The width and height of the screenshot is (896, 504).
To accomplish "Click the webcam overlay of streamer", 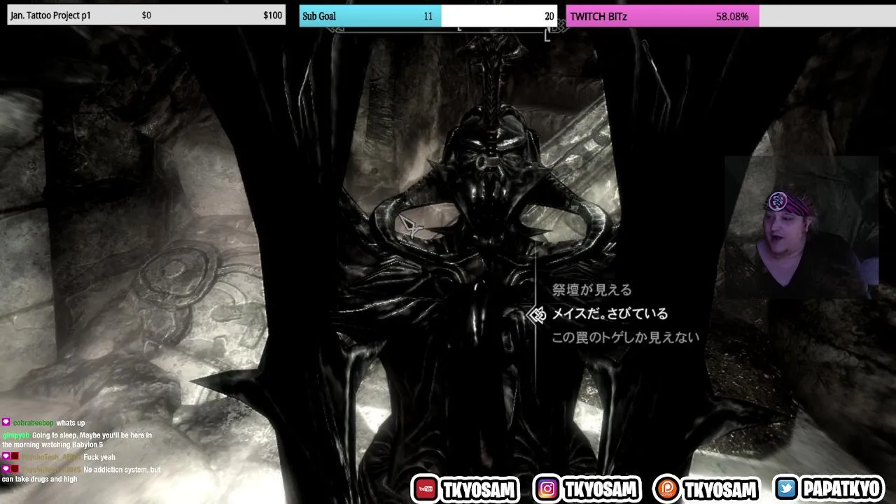I will (x=801, y=227).
